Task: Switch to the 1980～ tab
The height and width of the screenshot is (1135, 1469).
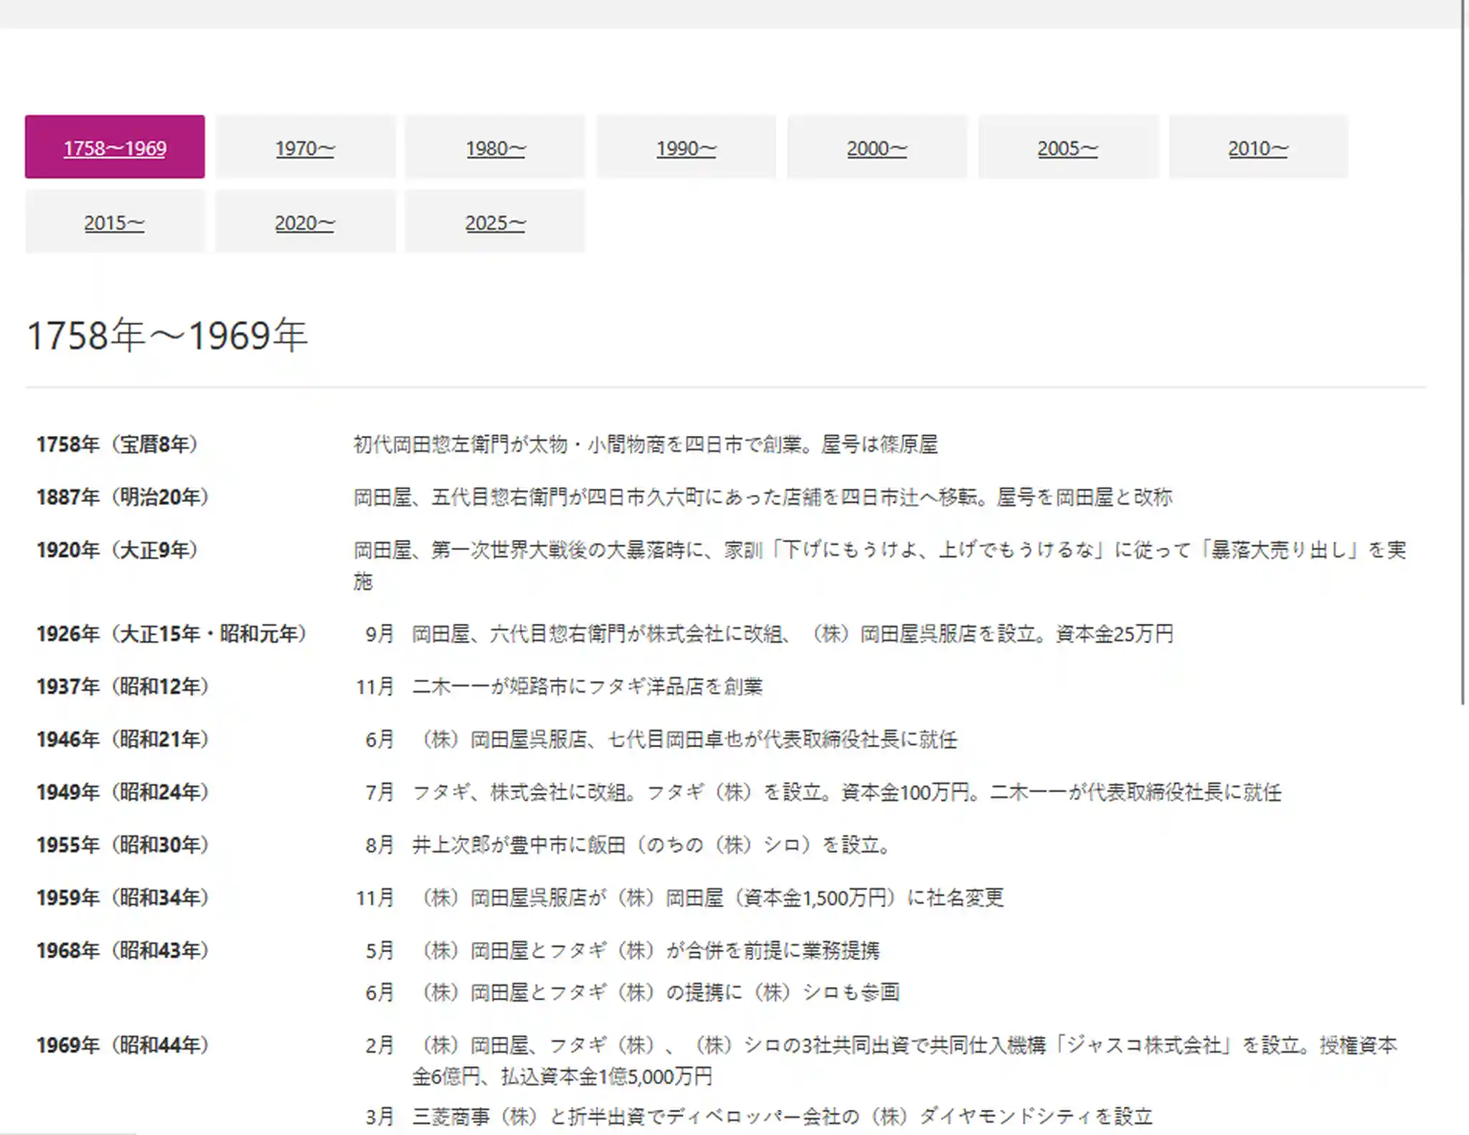Action: (x=495, y=147)
